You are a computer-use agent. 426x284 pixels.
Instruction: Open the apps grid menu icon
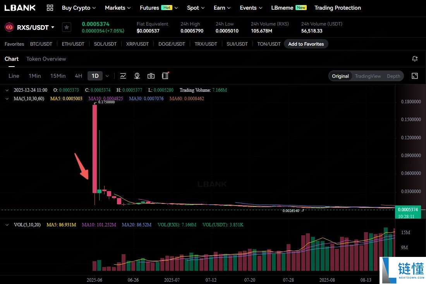coord(50,8)
